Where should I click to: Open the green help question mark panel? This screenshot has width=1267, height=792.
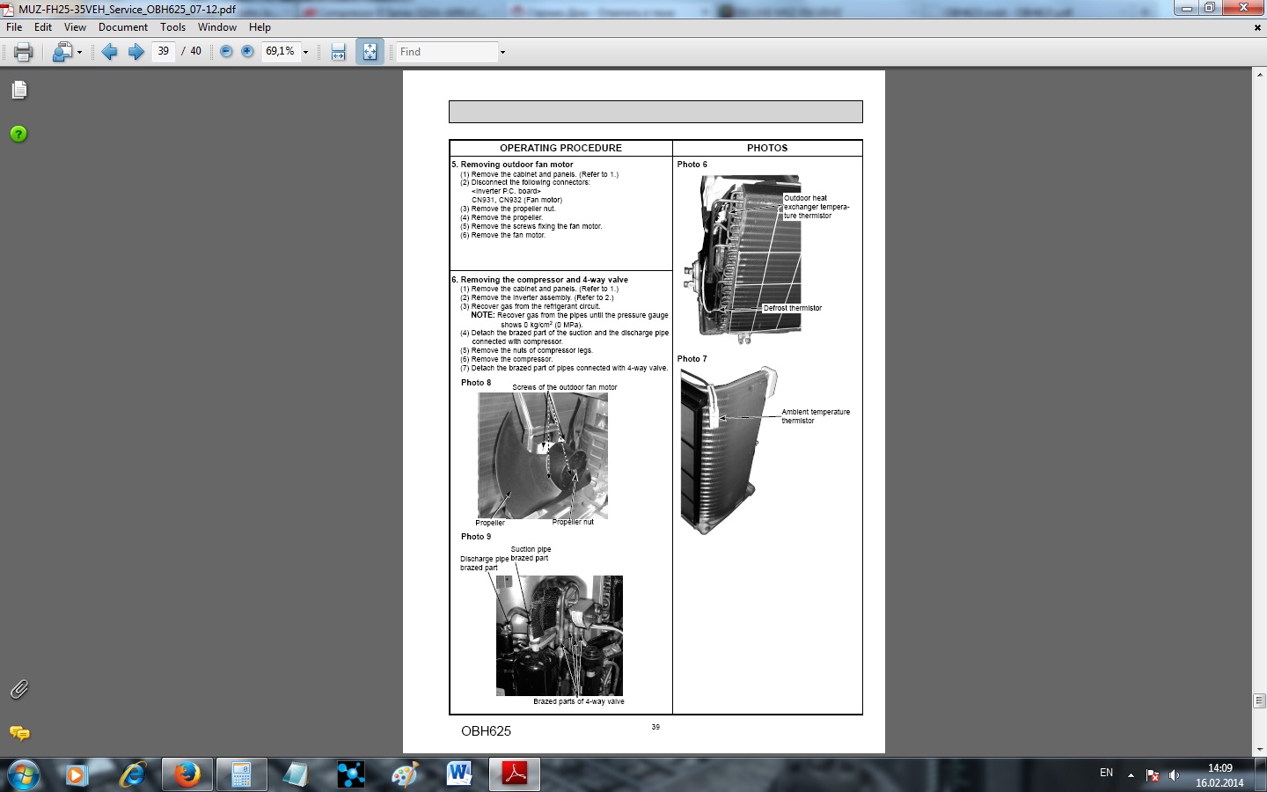[x=18, y=134]
